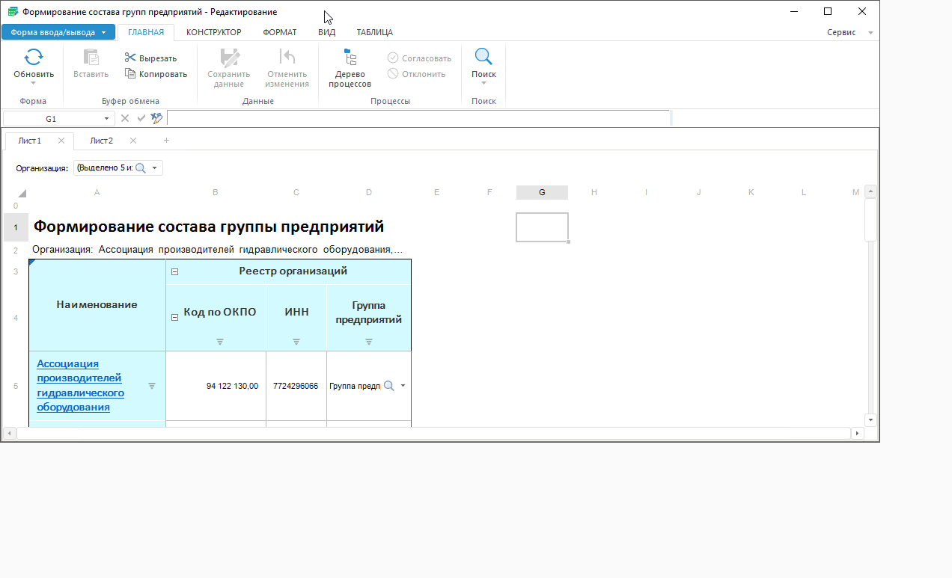Click the Вырезать scissors icon
Viewport: 952px width, 578px height.
pyautogui.click(x=130, y=58)
